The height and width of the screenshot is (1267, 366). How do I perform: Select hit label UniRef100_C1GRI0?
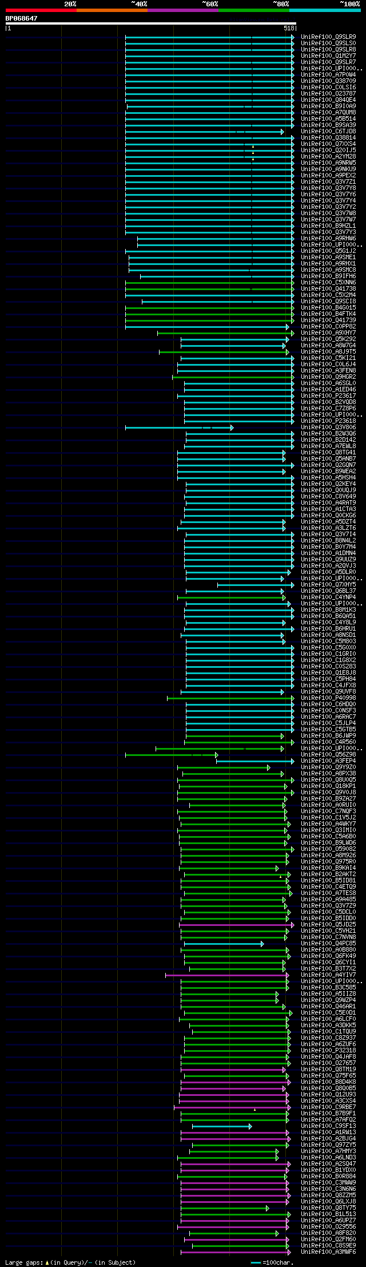pos(328,654)
